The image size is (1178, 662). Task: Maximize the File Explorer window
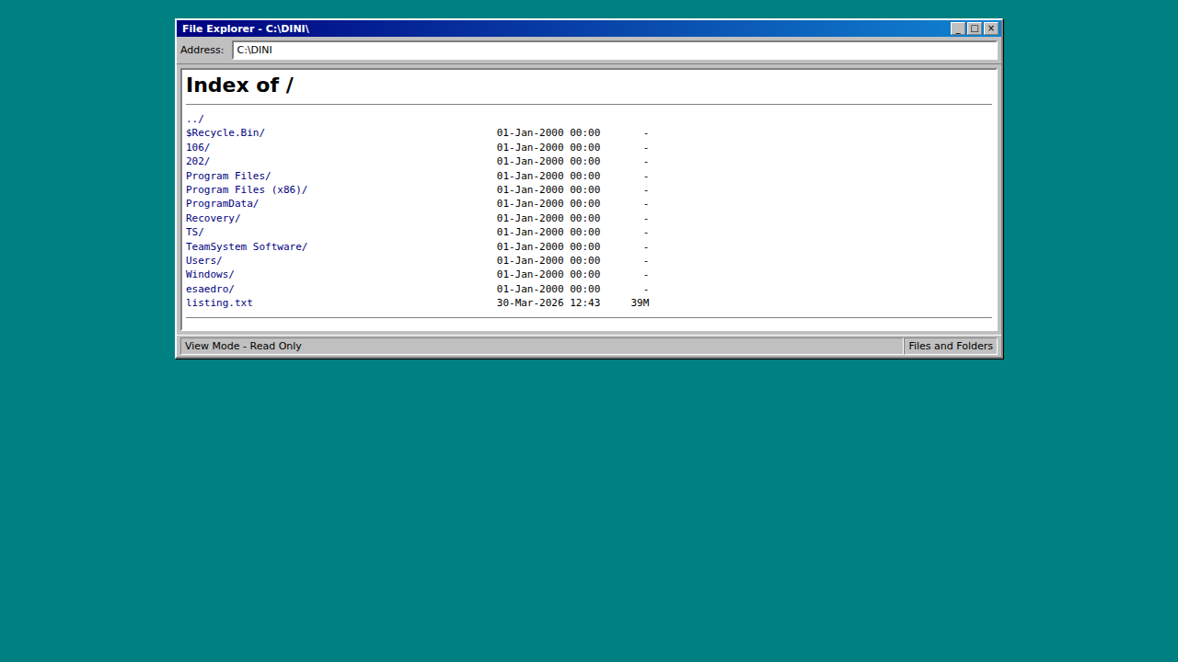[975, 29]
